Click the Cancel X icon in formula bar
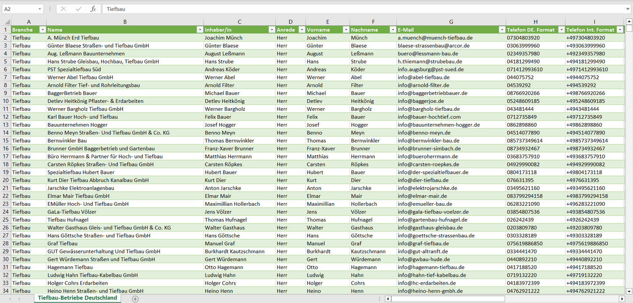 pos(64,9)
